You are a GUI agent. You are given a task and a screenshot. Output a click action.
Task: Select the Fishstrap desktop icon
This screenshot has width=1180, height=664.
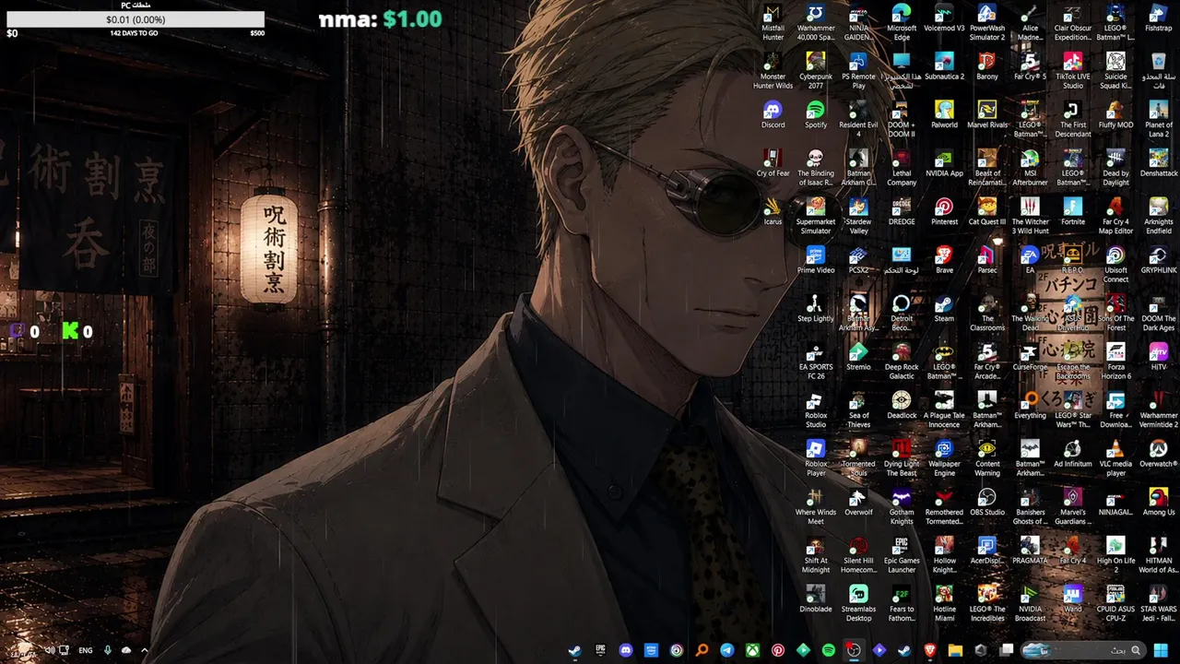pos(1159,18)
